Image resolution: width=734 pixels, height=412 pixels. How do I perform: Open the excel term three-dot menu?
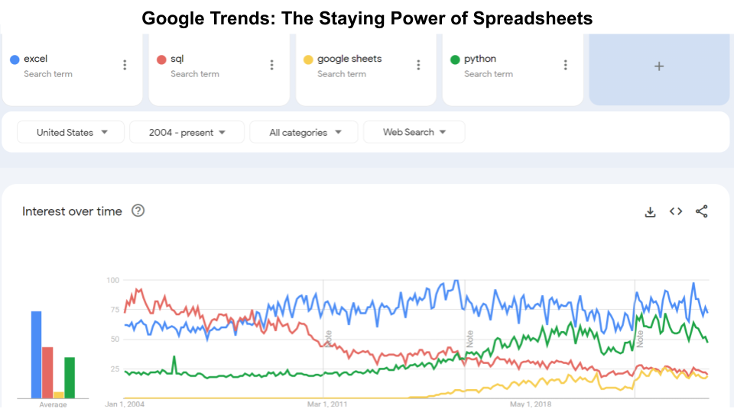tap(125, 66)
